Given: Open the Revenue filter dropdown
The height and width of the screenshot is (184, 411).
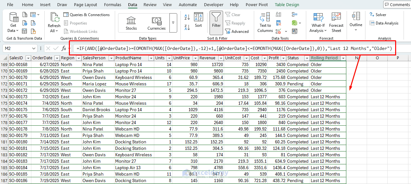Looking at the screenshot, I should (x=221, y=58).
